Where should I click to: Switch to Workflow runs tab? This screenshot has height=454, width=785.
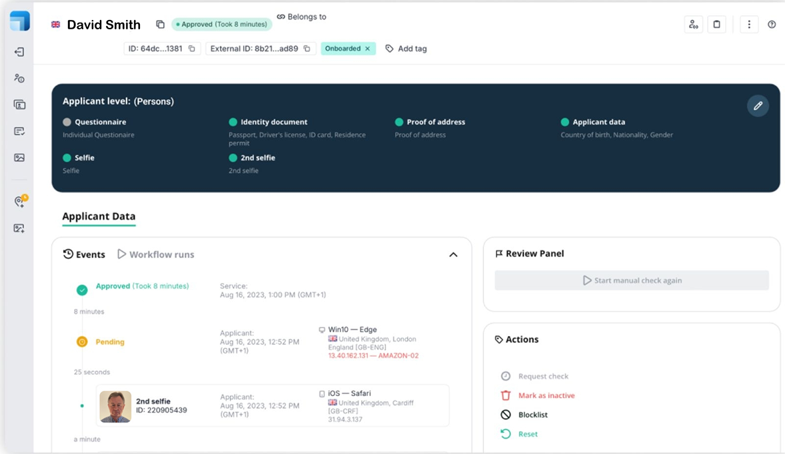[x=155, y=254]
